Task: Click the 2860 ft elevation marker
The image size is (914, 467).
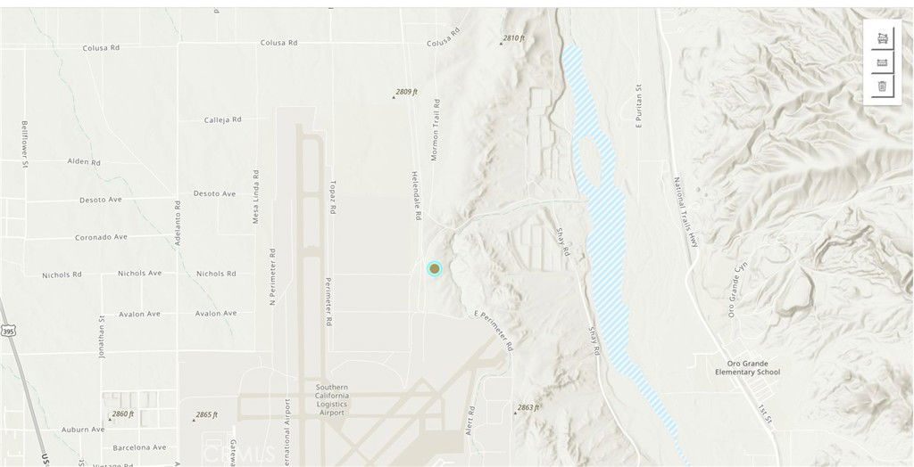Action: click(120, 414)
